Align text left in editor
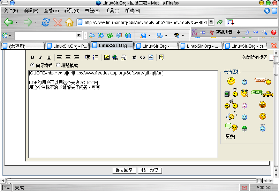The width and height of the screenshot is (279, 192). coord(59,57)
